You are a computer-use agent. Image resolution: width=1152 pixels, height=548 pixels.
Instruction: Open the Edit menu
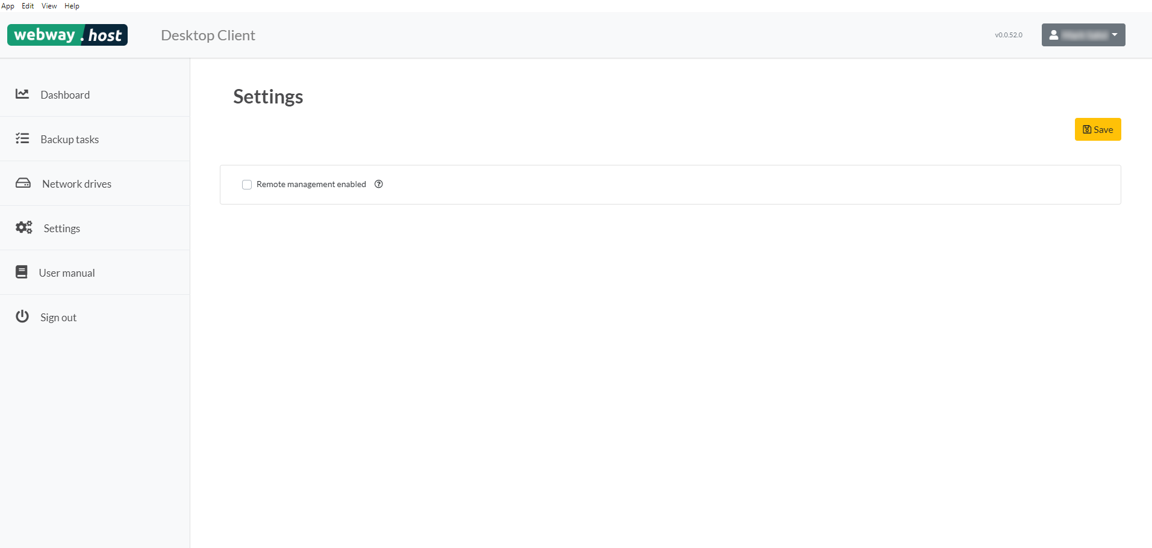coord(27,5)
